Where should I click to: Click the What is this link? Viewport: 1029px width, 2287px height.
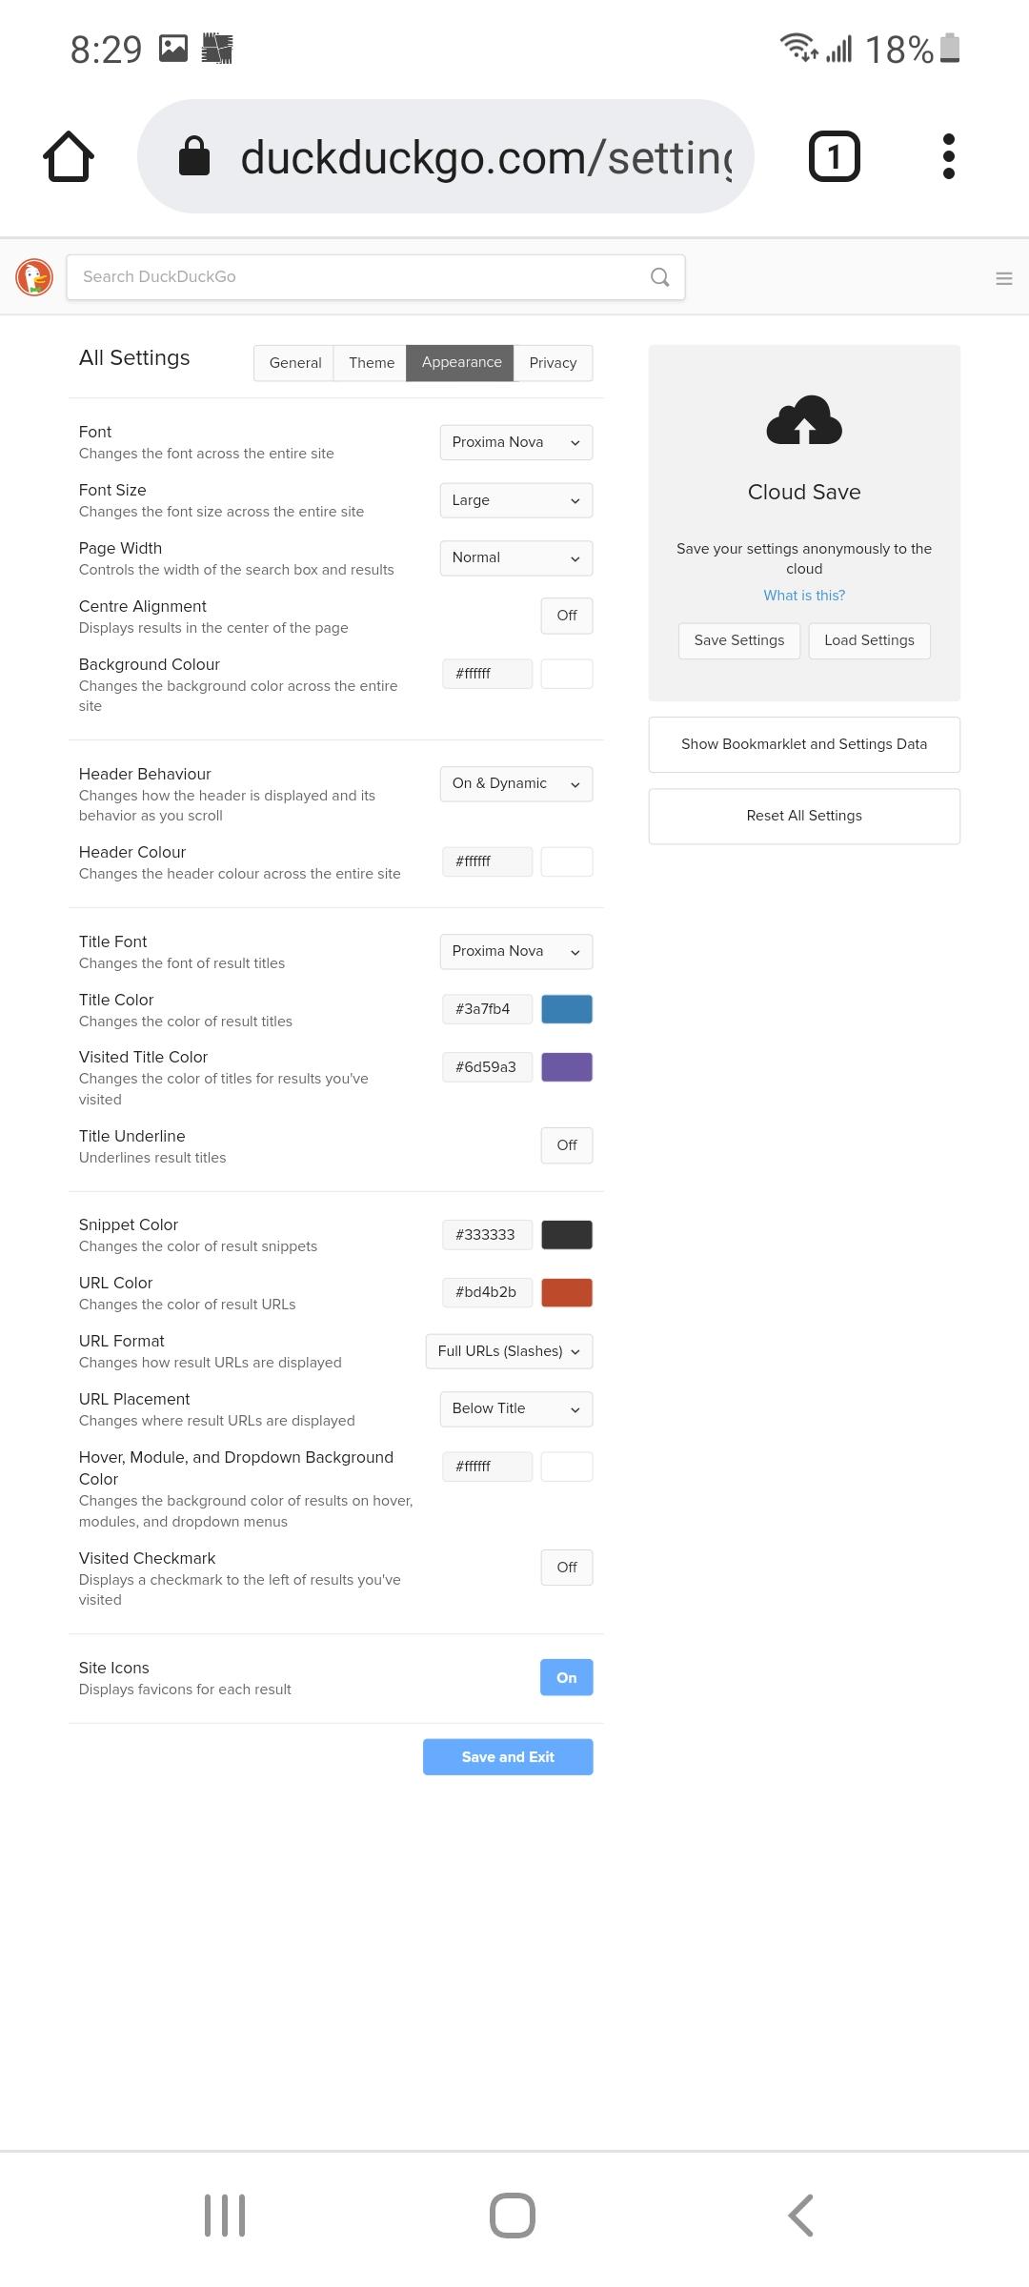point(803,595)
